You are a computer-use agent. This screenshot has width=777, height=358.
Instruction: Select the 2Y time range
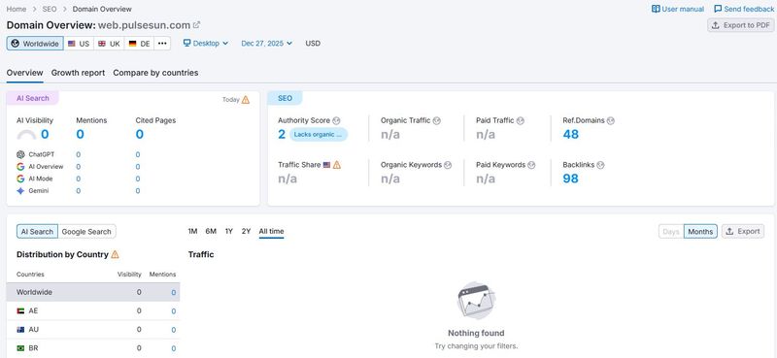[247, 231]
